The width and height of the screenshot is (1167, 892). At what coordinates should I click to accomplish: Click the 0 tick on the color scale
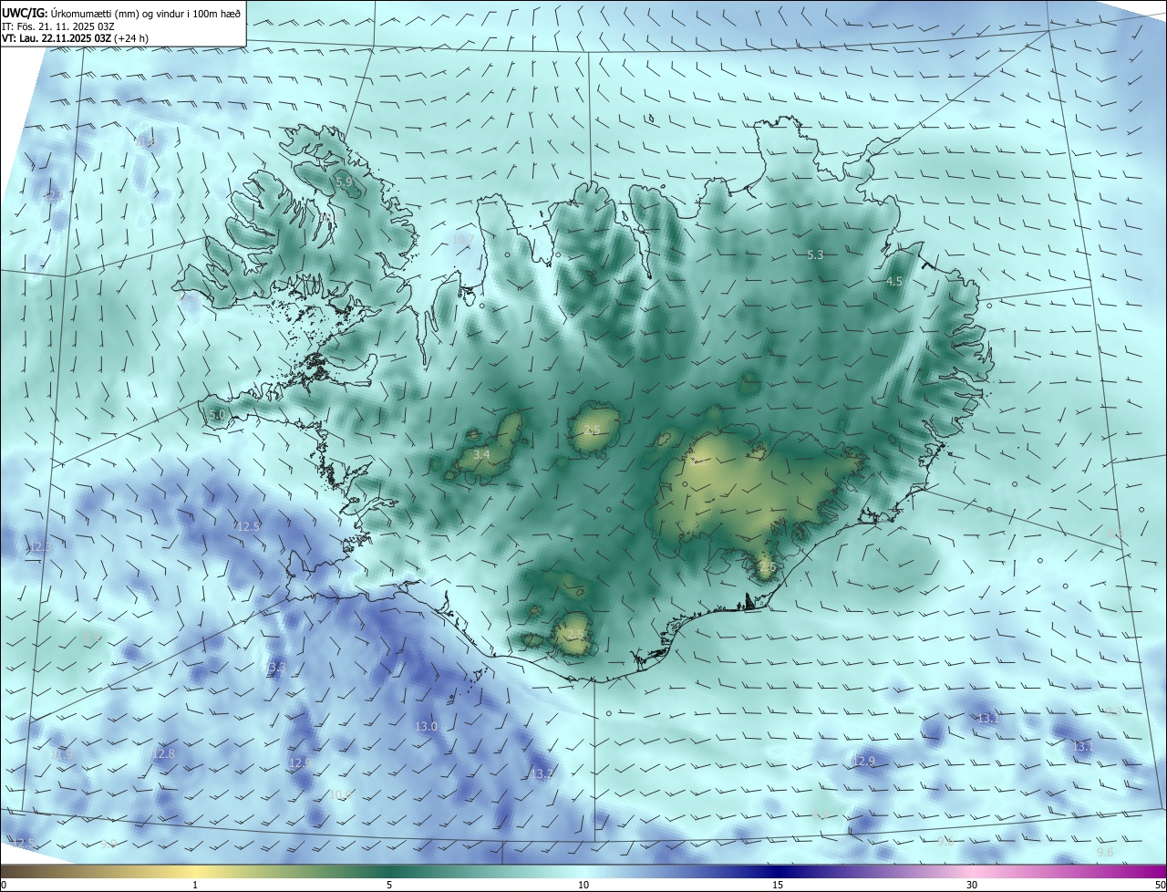click(4, 886)
